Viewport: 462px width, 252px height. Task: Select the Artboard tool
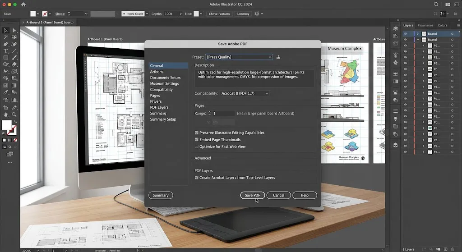coord(5,107)
